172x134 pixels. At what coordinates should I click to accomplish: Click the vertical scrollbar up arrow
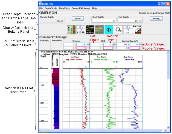[x=168, y=52]
